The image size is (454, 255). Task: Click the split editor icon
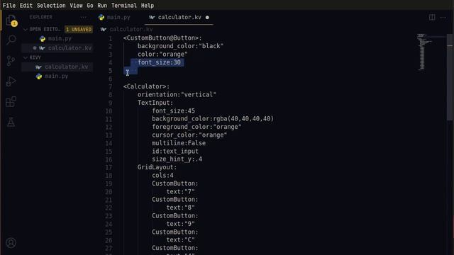click(432, 17)
